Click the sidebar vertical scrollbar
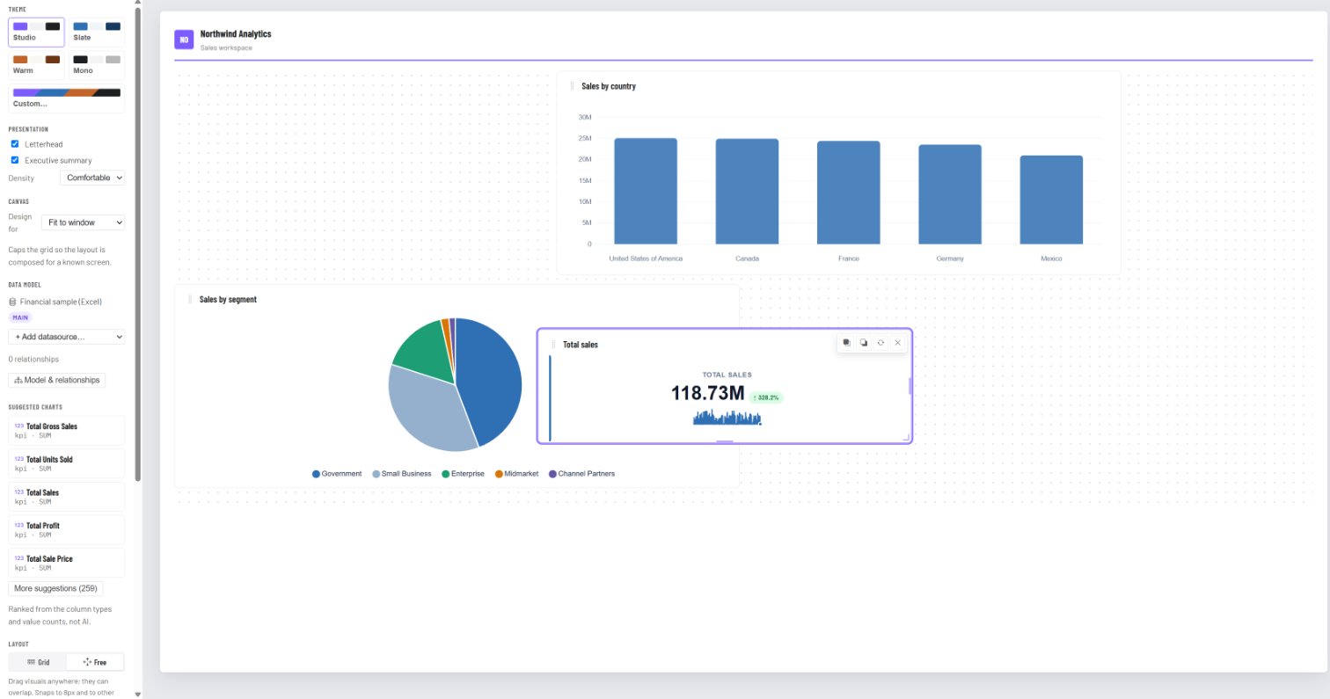The width and height of the screenshot is (1330, 699). (x=137, y=246)
